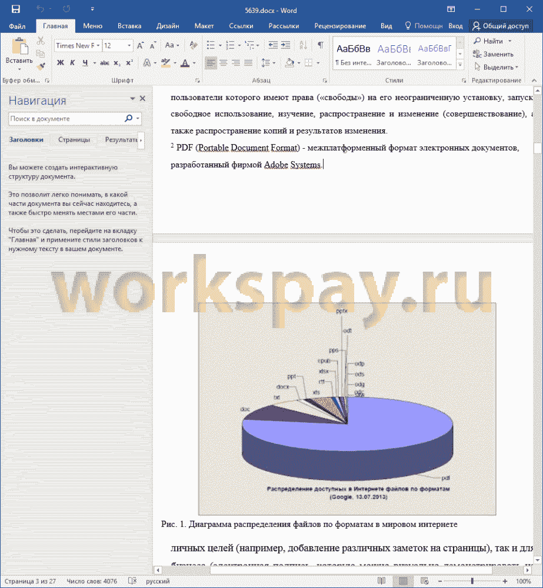
Task: Toggle underline formatting (Ч)
Action: coord(85,63)
